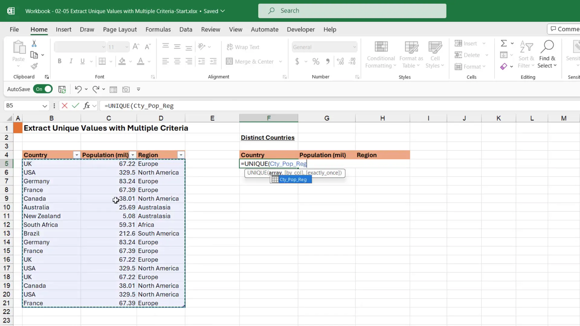Switch to the Insert tab
The width and height of the screenshot is (580, 326).
pos(63,29)
